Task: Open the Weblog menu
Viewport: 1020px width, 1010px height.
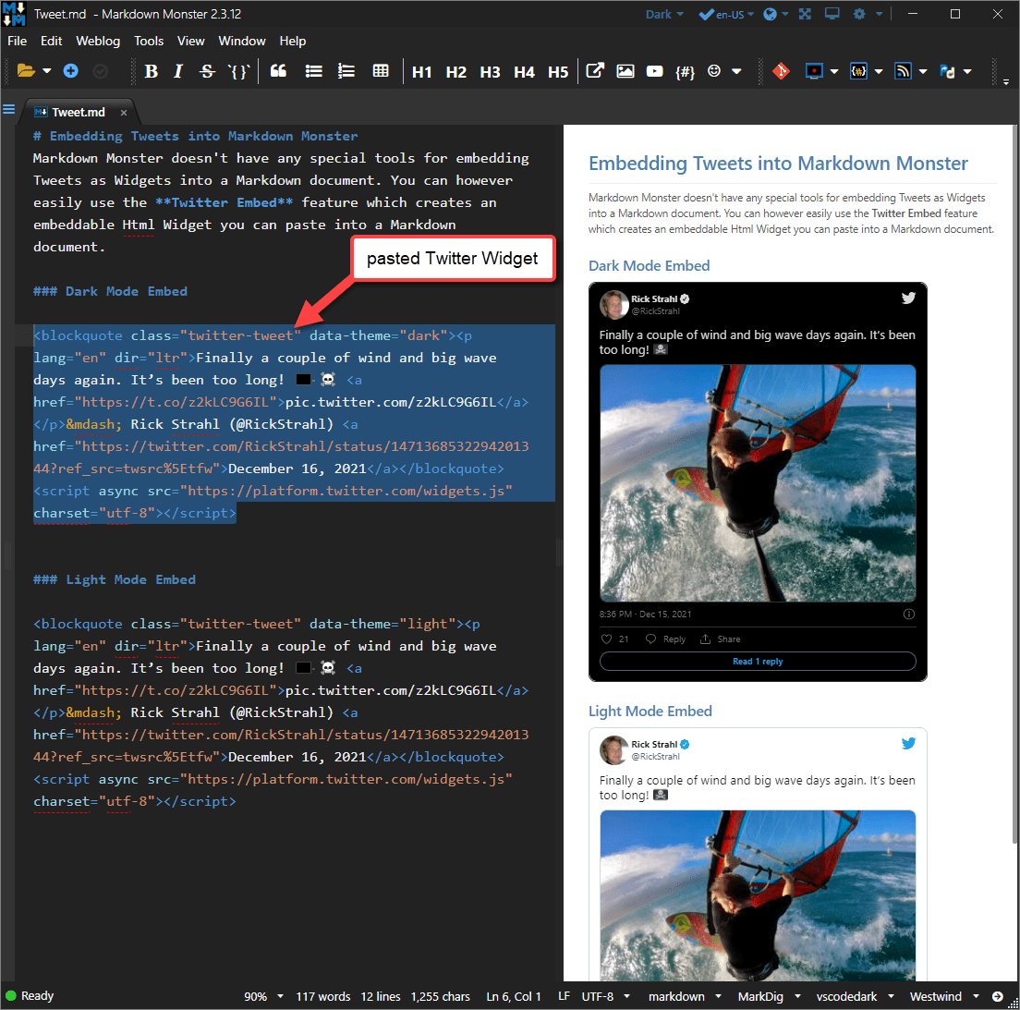Action: click(x=98, y=41)
